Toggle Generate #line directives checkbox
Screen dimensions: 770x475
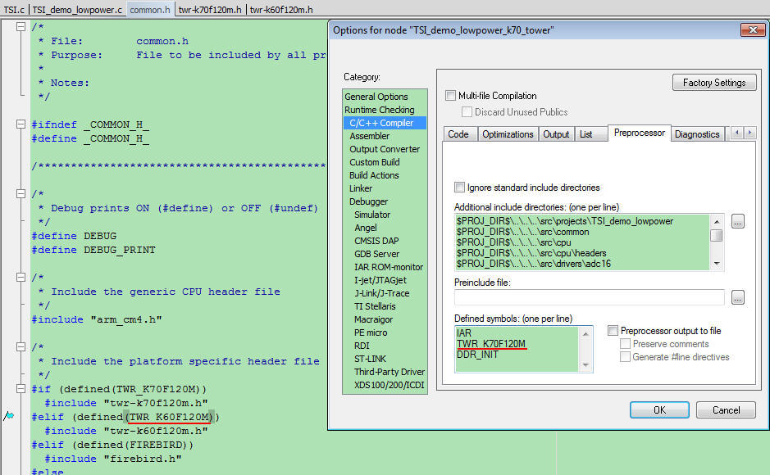pyautogui.click(x=625, y=357)
